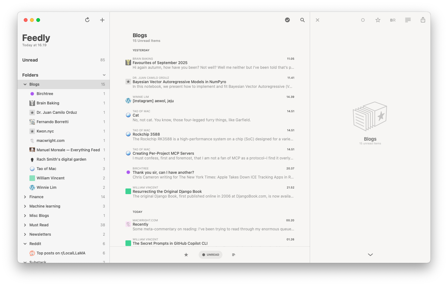Viewport: 448px width, 286px height.
Task: Open reader view with the text lines icon
Action: (408, 20)
